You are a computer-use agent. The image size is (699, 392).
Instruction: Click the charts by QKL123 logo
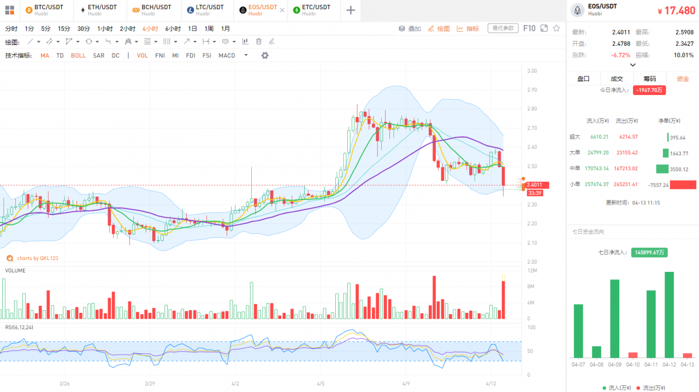point(32,258)
